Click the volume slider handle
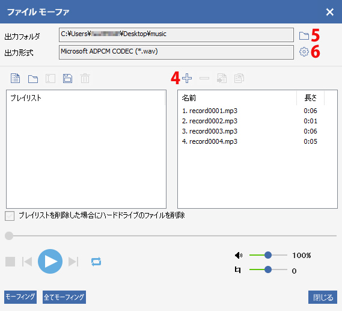The width and height of the screenshot is (342, 311). click(x=268, y=255)
